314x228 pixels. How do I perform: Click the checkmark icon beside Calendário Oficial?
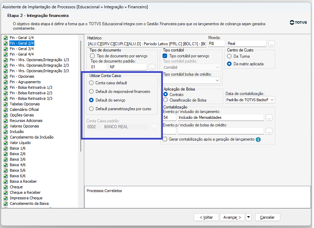click(6, 110)
